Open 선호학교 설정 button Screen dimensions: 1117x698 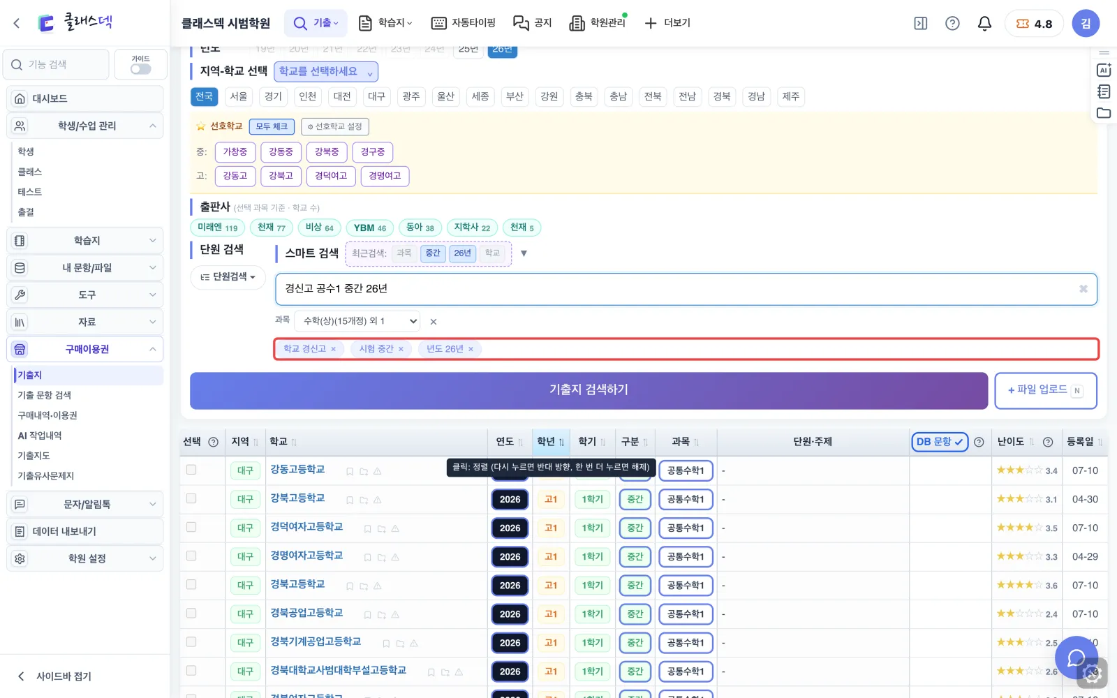pyautogui.click(x=335, y=126)
